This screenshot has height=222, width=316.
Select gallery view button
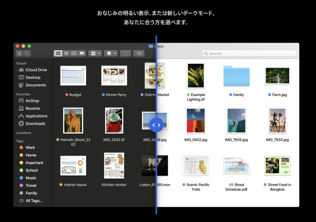(x=82, y=53)
